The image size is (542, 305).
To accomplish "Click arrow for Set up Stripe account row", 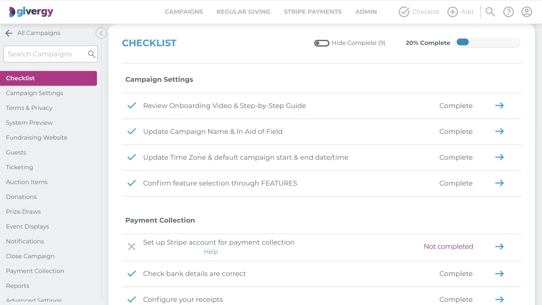I will (499, 247).
